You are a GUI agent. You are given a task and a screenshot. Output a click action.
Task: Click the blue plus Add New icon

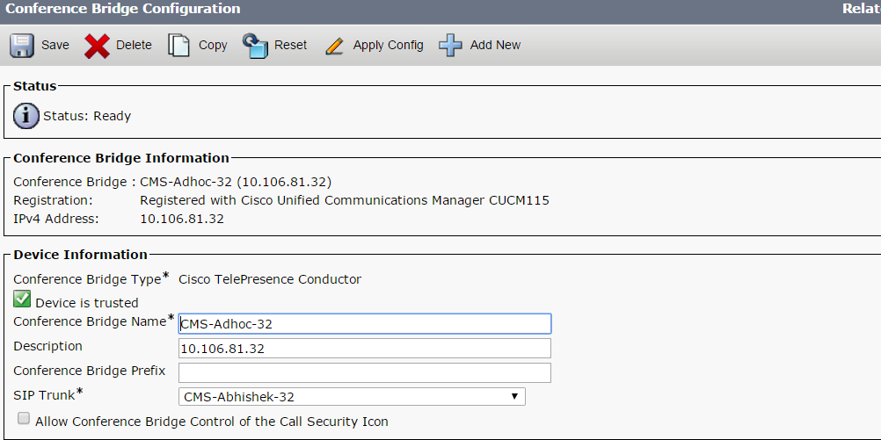point(450,46)
